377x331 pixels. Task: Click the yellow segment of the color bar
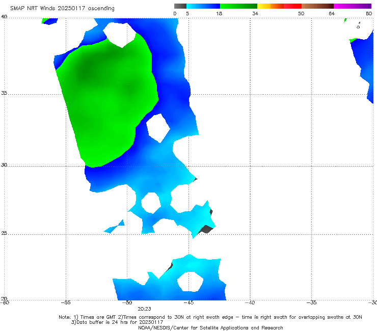tap(264, 6)
